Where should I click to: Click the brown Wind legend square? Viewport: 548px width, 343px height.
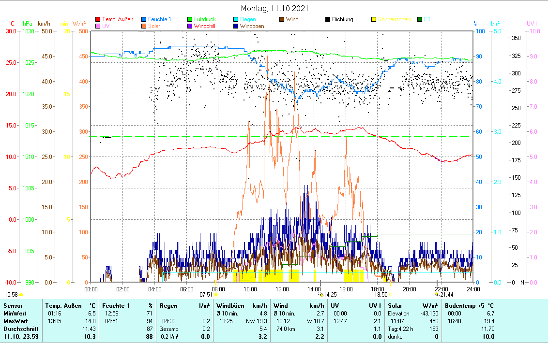tap(281, 20)
